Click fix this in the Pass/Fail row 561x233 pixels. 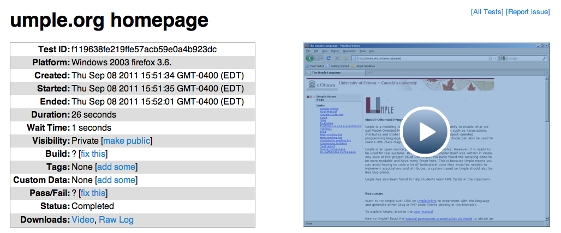point(93,193)
